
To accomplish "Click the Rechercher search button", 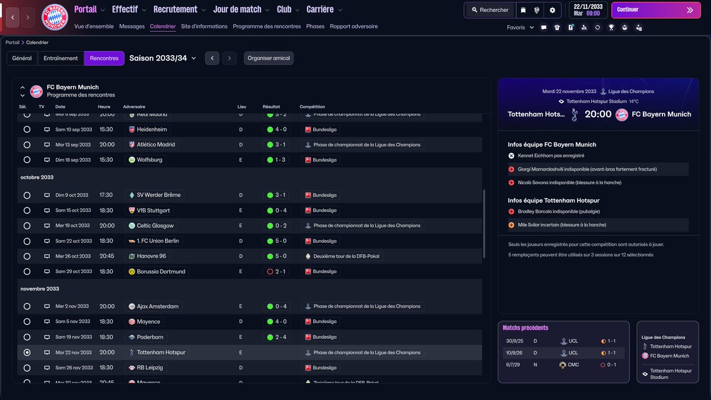I will (490, 10).
